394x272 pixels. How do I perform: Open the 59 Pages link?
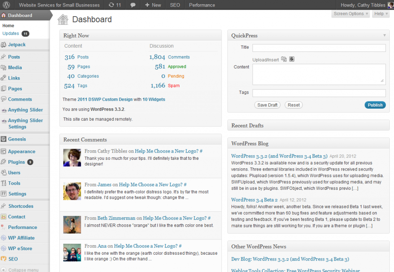point(78,67)
